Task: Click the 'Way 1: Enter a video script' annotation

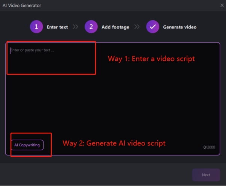Action: point(151,59)
